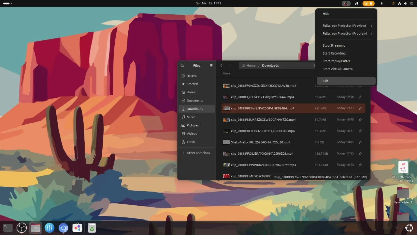Open Documents in Files sidebar
This screenshot has width=417, height=235.
[x=196, y=101]
